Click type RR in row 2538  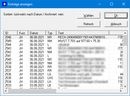coord(50,67)
